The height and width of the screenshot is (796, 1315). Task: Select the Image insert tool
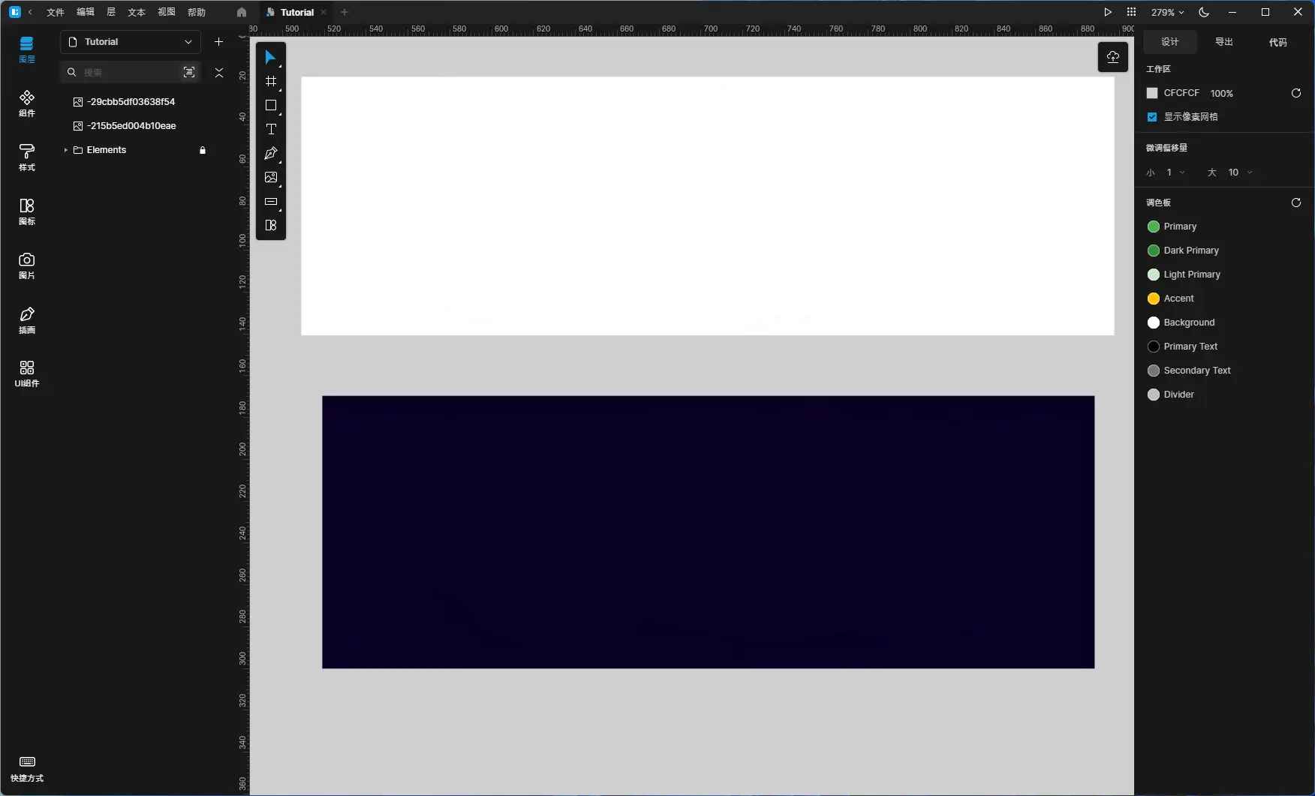click(271, 177)
